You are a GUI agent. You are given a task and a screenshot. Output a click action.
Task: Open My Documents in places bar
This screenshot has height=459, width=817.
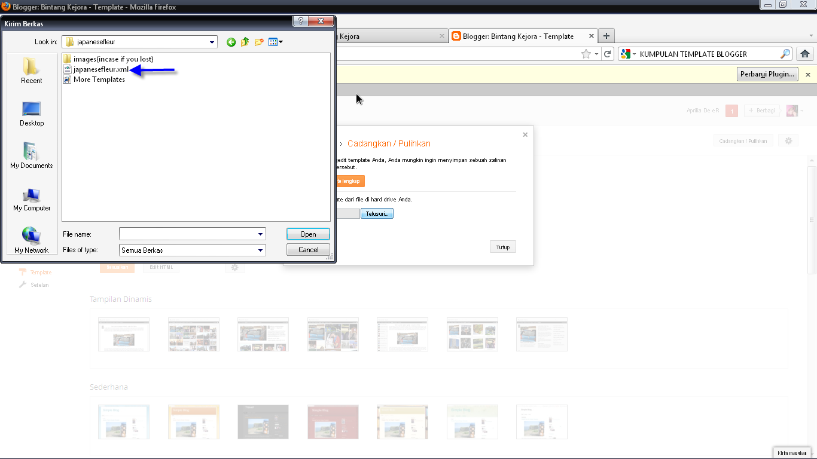click(x=31, y=156)
